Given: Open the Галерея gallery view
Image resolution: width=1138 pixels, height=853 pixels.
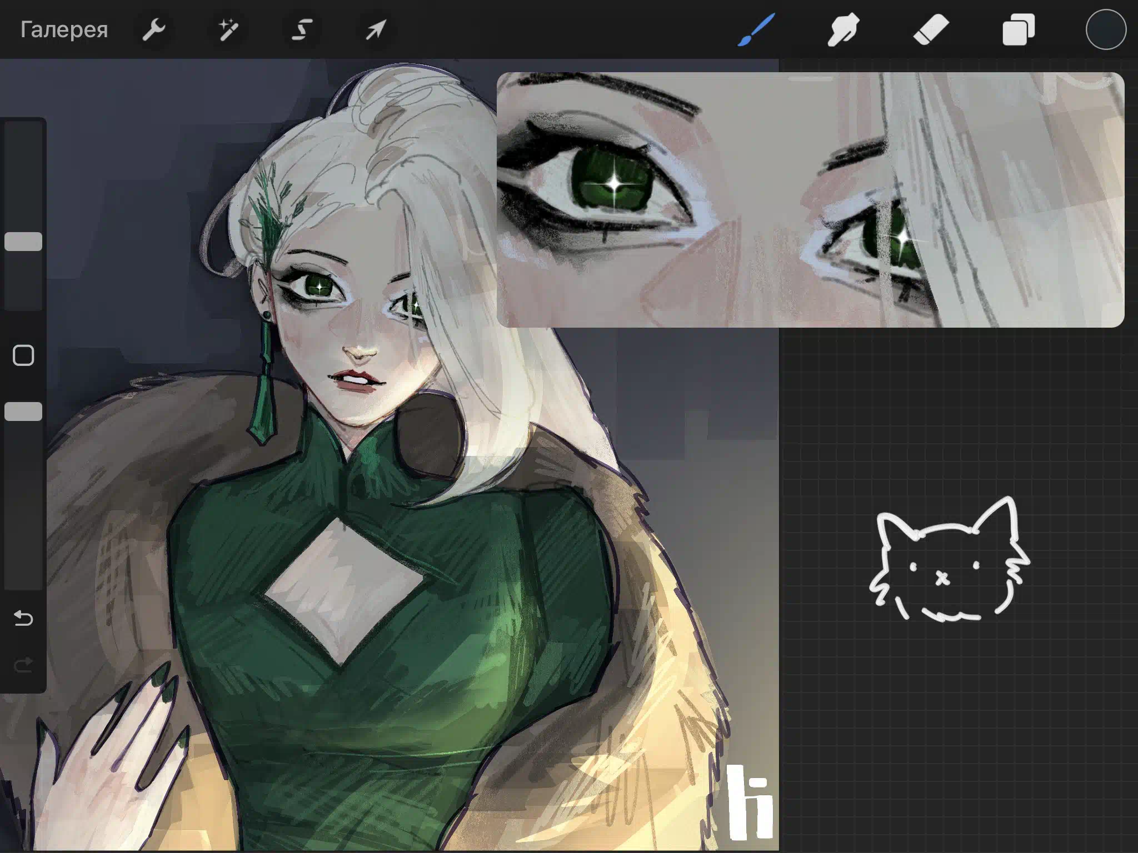Looking at the screenshot, I should click(x=64, y=29).
